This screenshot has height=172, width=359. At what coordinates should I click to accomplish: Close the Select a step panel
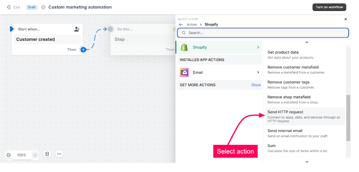[x=346, y=19]
